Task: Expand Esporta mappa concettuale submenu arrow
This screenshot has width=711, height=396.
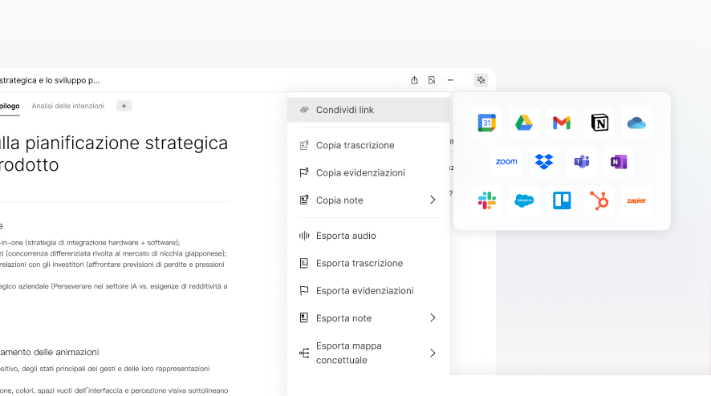Action: click(433, 353)
